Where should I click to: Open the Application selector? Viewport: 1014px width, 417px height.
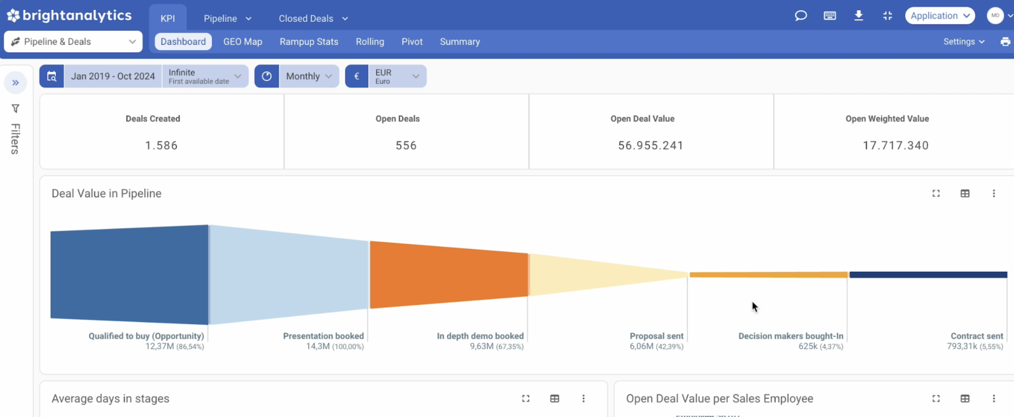pos(939,15)
